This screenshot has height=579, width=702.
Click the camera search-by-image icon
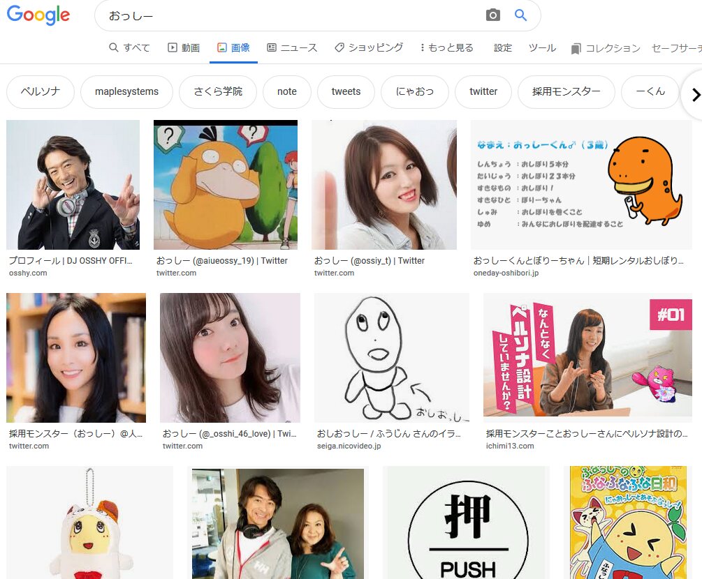493,15
